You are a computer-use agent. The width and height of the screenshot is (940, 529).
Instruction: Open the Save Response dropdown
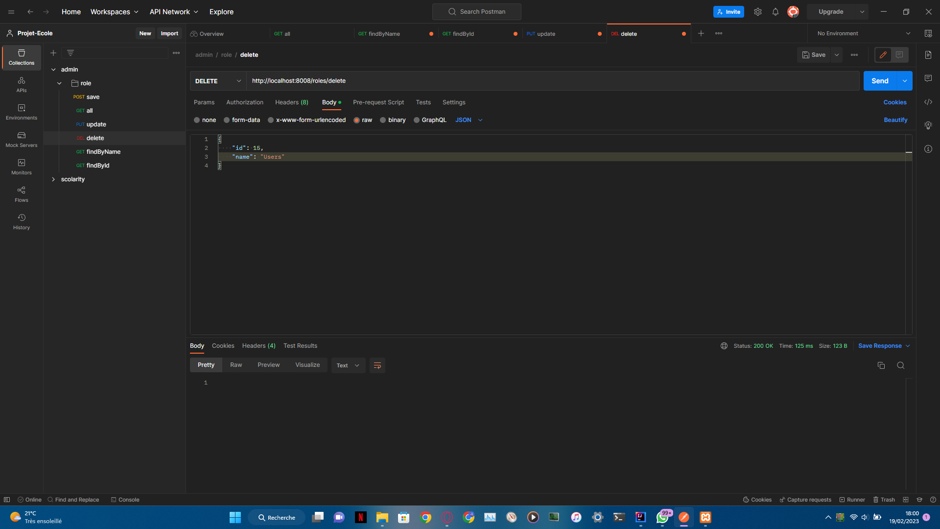pos(884,346)
